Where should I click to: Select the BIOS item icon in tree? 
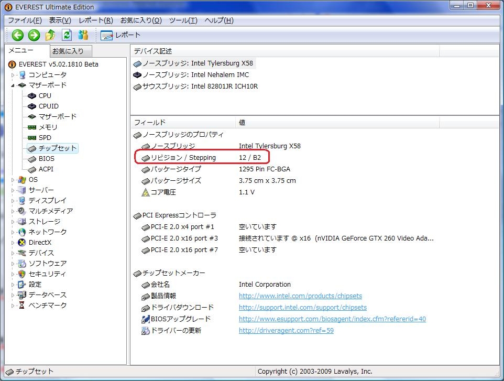pos(32,159)
